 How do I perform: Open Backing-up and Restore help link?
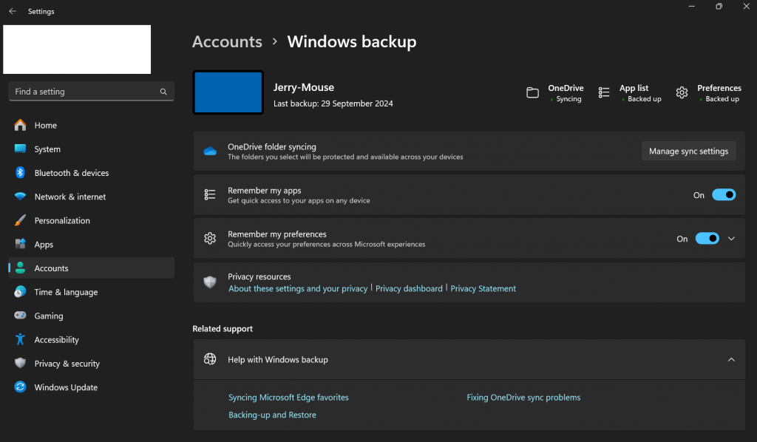pyautogui.click(x=272, y=415)
